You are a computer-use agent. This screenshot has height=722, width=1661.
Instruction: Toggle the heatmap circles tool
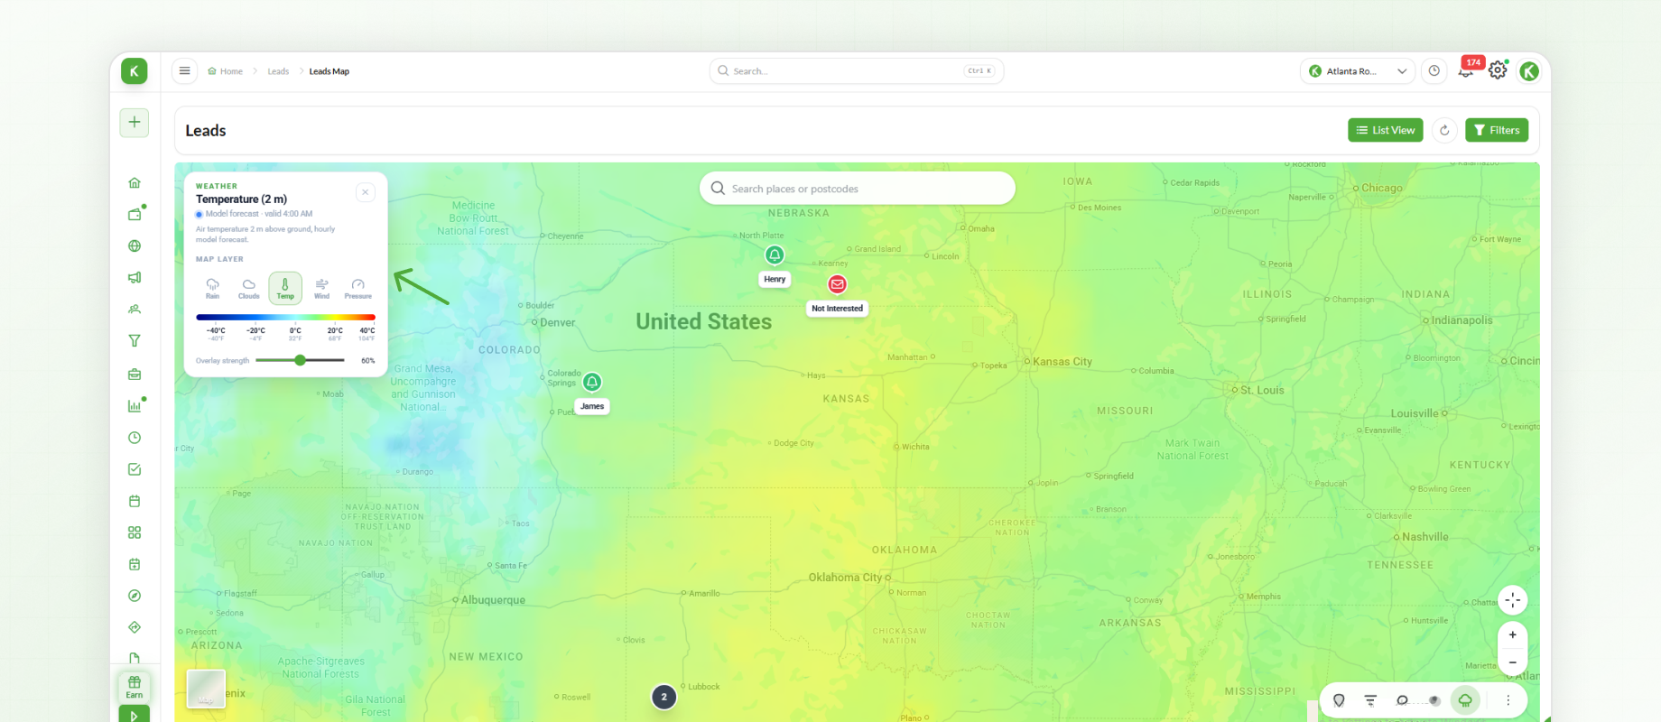pos(1434,700)
